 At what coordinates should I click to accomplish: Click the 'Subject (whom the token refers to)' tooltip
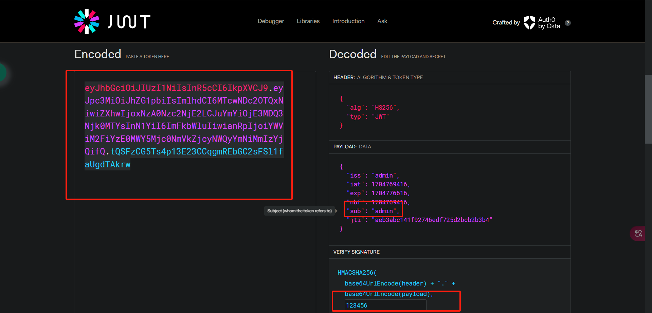[300, 211]
